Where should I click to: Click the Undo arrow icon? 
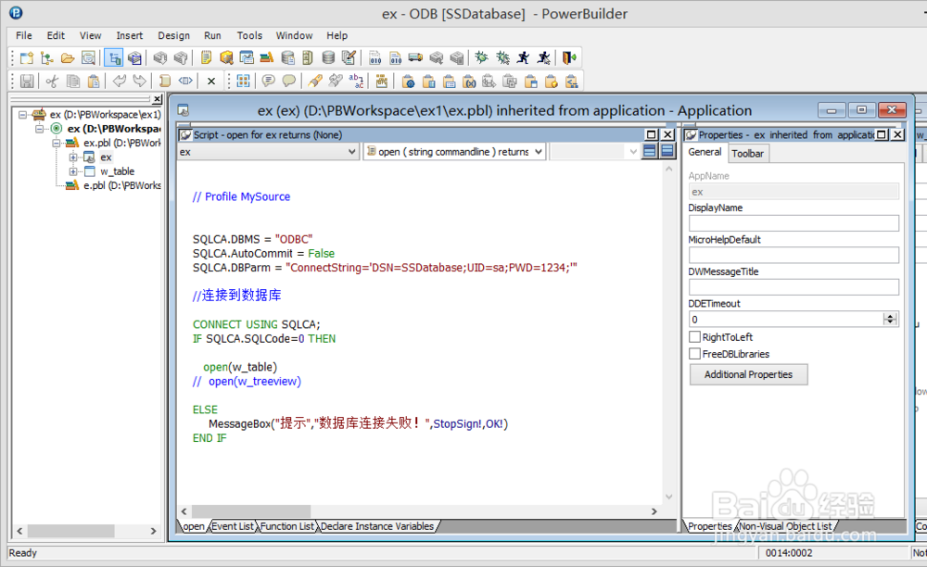point(119,81)
